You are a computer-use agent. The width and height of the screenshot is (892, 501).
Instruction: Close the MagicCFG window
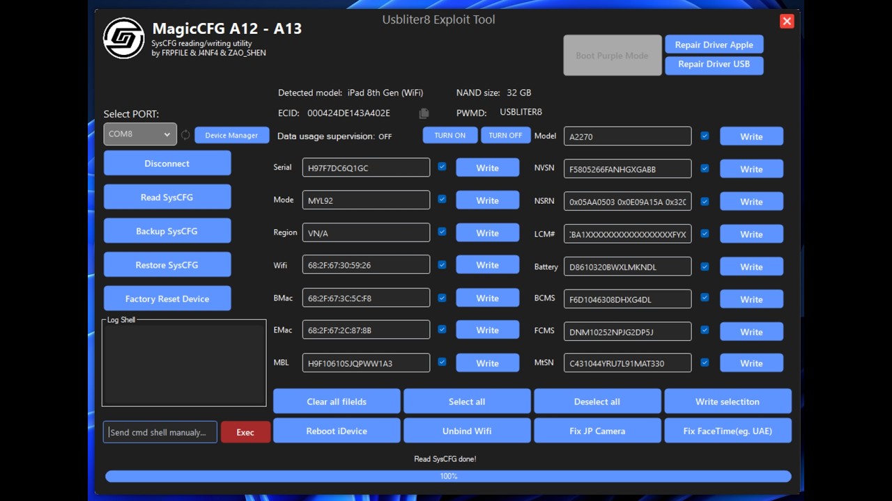click(x=787, y=21)
